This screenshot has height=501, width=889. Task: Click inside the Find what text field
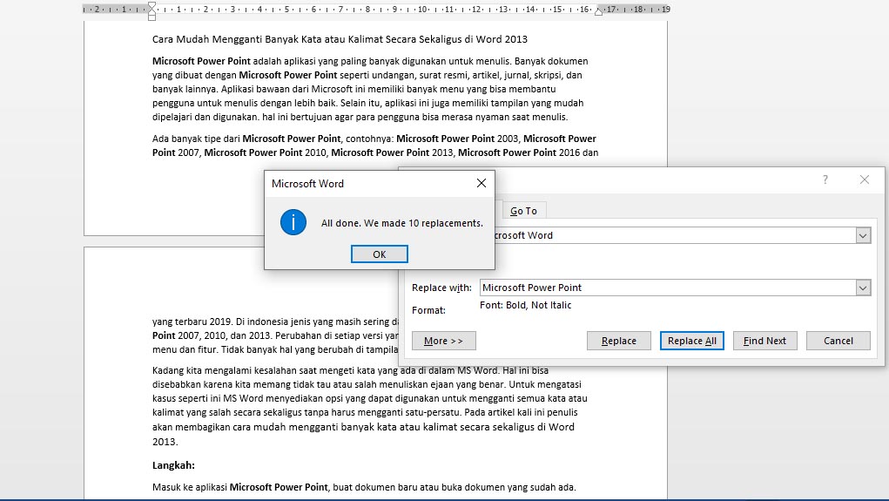670,235
